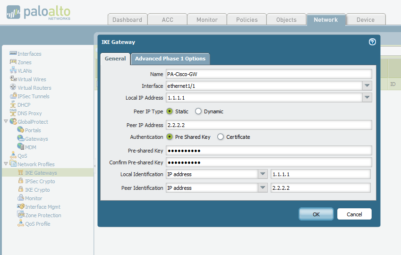Click OK to save the gateway
The image size is (401, 255).
(x=316, y=214)
